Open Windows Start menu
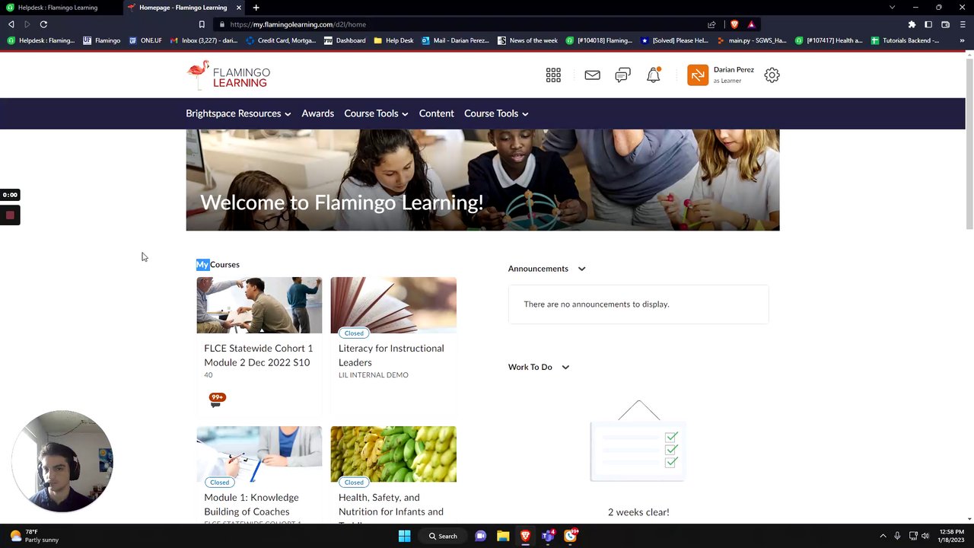This screenshot has width=974, height=548. point(404,536)
